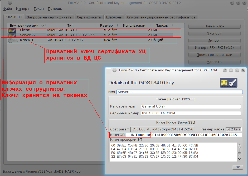Screen dimensions: 248x176
Task: Sort by the Размер column header
Action: 106,26
